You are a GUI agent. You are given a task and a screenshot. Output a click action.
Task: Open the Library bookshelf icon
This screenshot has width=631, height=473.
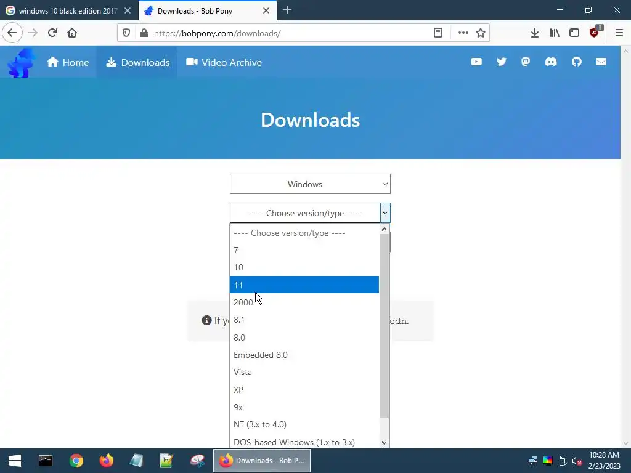(x=555, y=33)
